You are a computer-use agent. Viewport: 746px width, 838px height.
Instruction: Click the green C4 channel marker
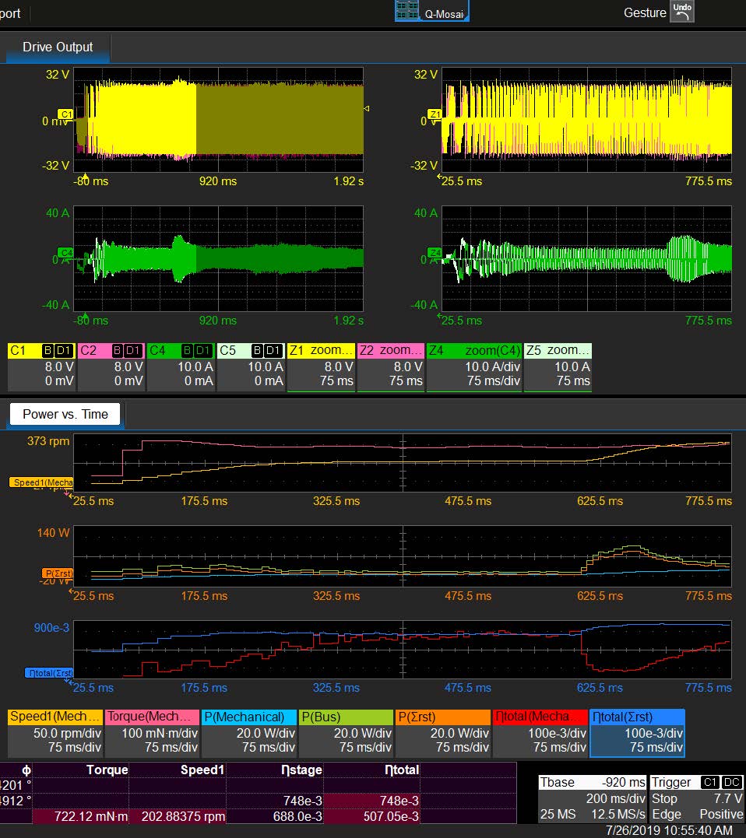pos(66,252)
